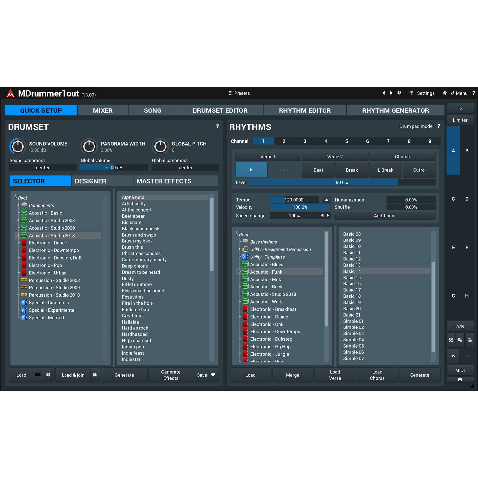Viewport: 478px width, 478px height.
Task: Click the randomize icon beside the Load button
Action: tap(48, 375)
